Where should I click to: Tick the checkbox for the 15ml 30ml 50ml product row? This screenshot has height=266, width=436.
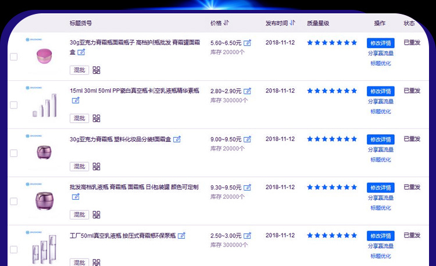[x=14, y=105]
